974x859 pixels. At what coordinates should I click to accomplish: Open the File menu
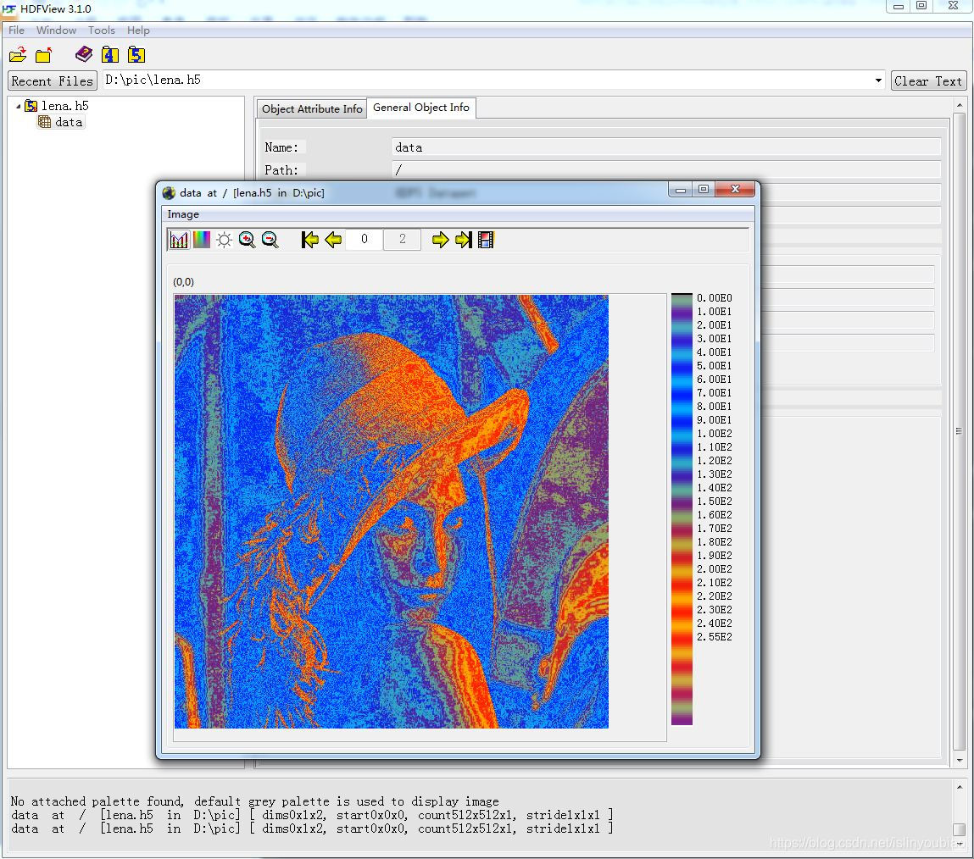click(16, 30)
